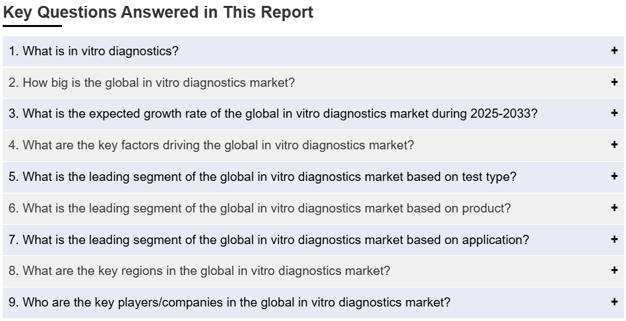Click the underline bar below the heading

tap(32, 26)
